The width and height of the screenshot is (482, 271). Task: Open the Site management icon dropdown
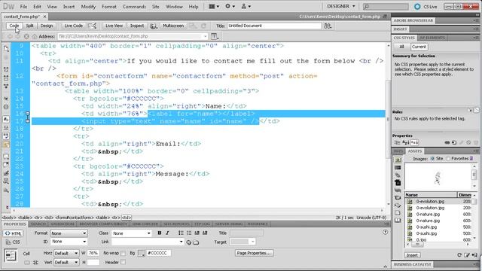tap(246, 6)
